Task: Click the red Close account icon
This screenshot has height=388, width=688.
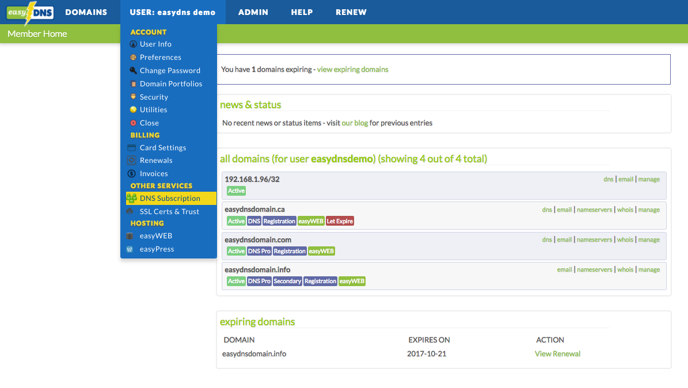Action: click(x=133, y=123)
